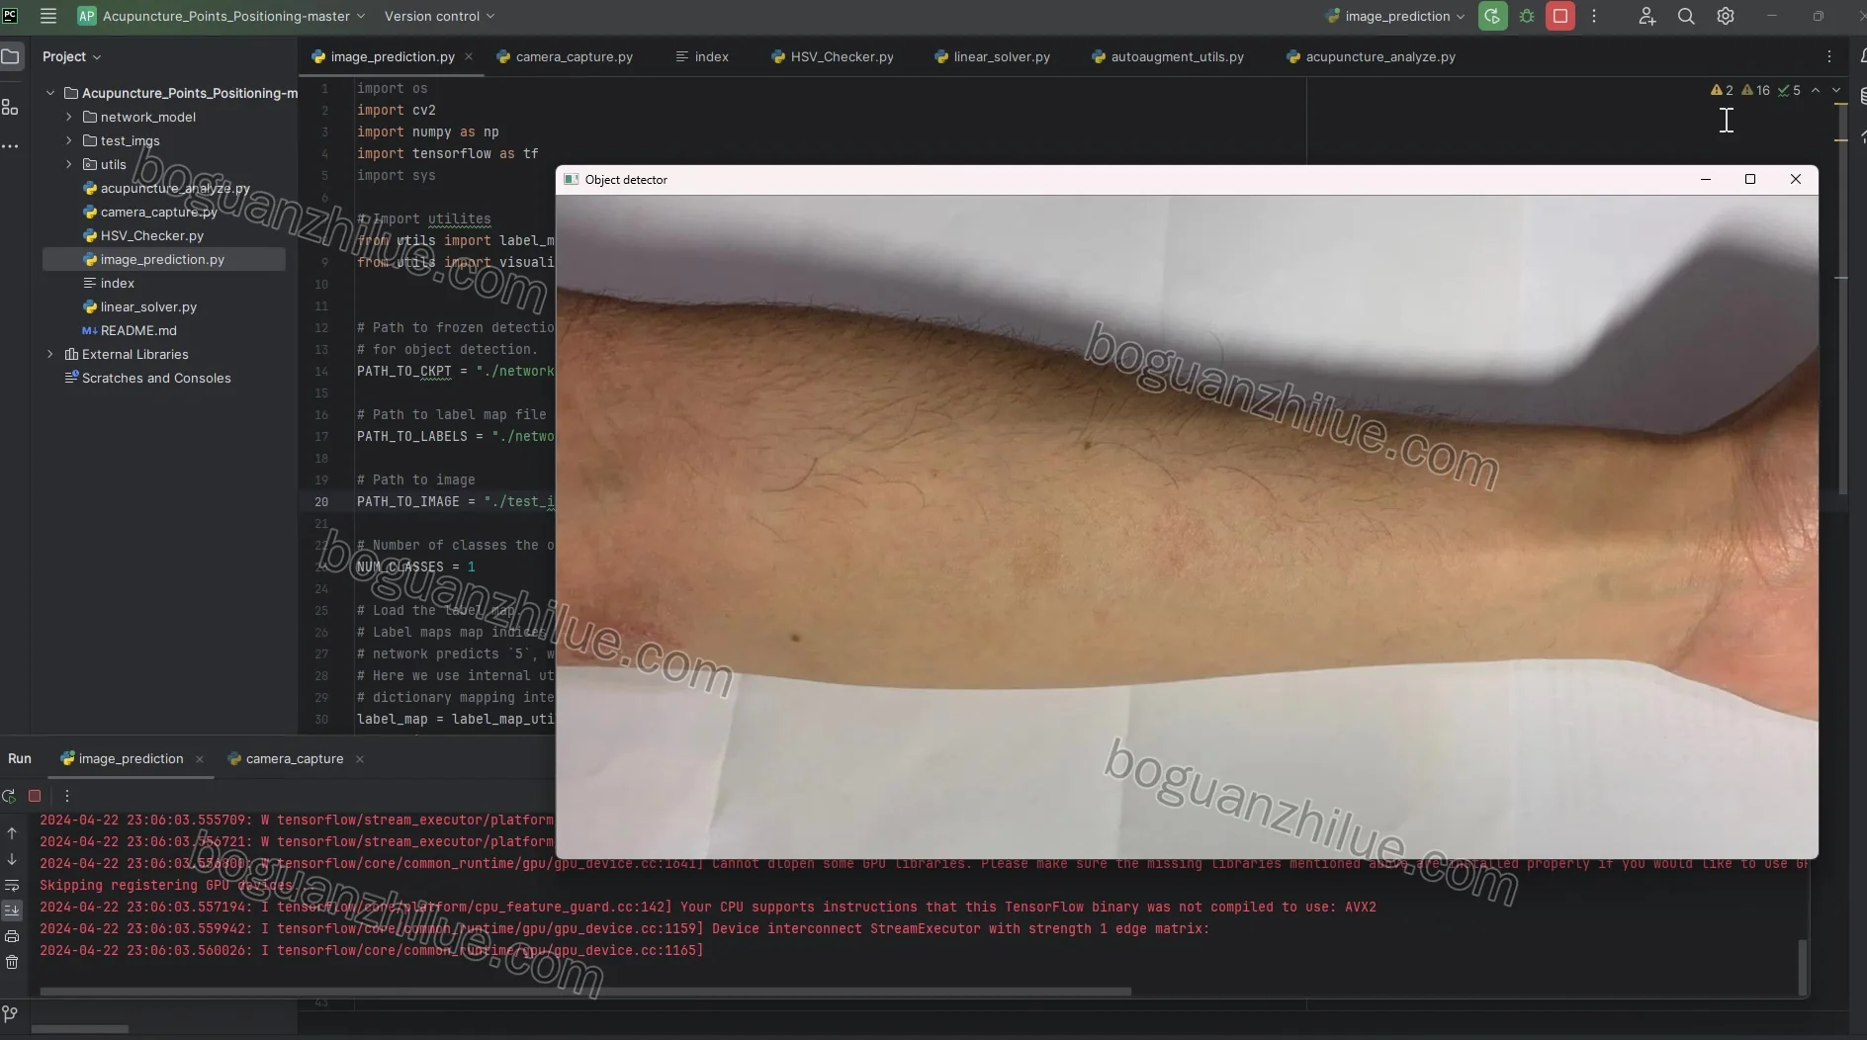Expand utils folder
This screenshot has width=1867, height=1040.
68,164
